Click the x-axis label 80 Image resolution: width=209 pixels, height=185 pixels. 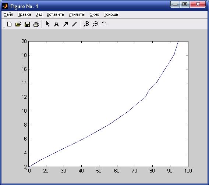[x=152, y=171]
